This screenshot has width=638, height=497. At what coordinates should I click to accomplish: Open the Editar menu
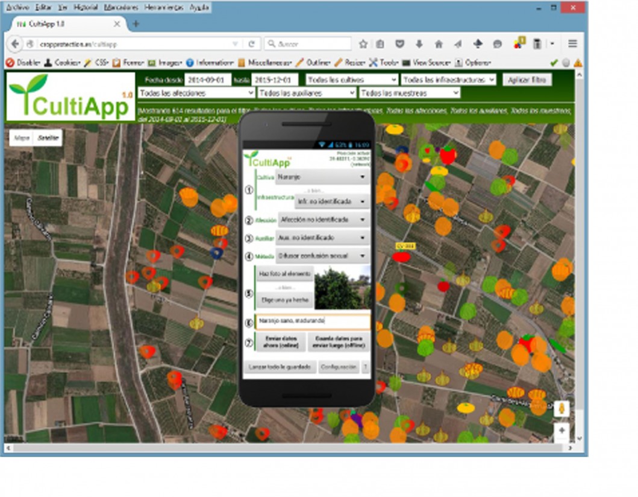(43, 7)
